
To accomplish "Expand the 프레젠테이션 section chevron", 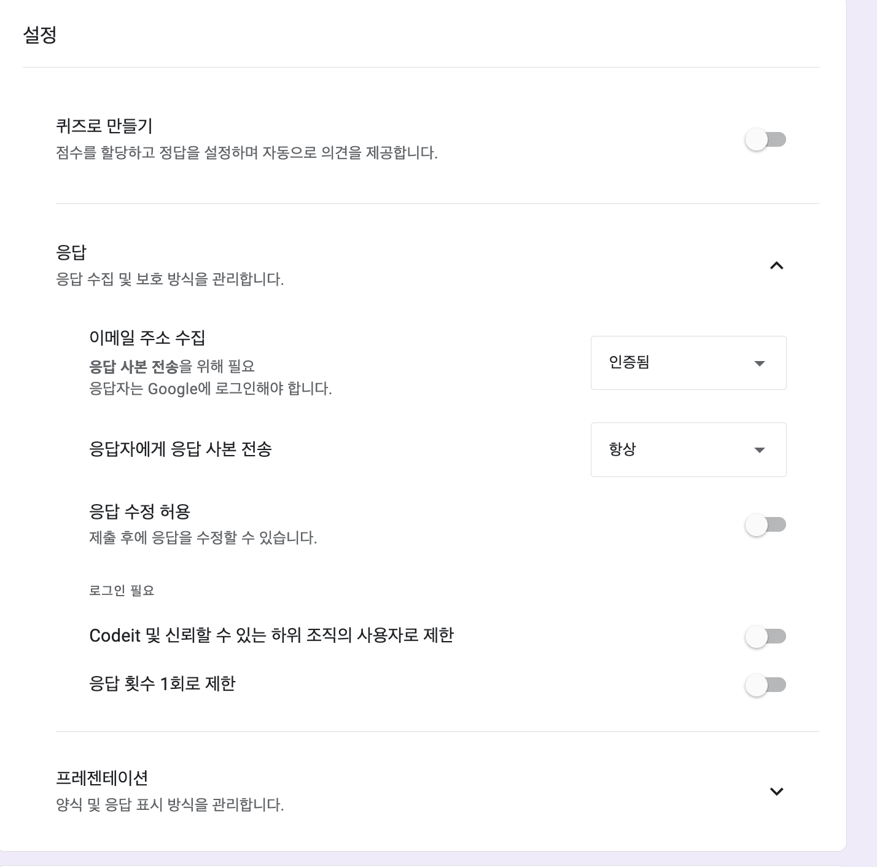I will pyautogui.click(x=776, y=791).
